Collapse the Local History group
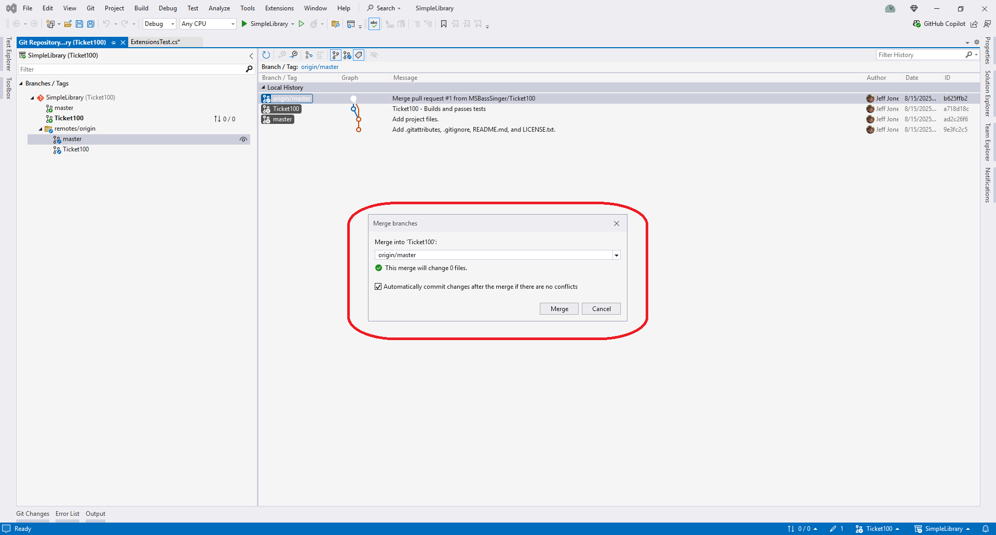Screen dimensions: 996x535 [263, 88]
